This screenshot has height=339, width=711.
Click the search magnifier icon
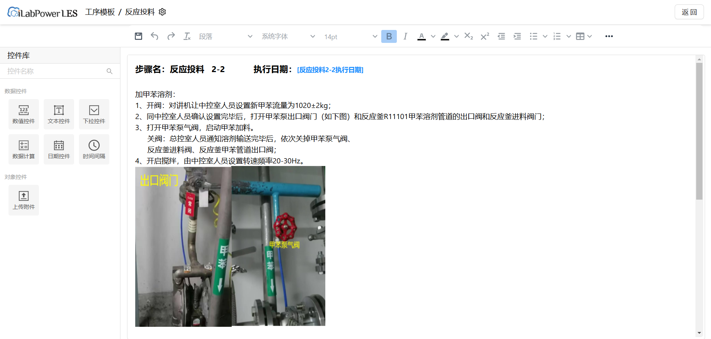pos(109,71)
